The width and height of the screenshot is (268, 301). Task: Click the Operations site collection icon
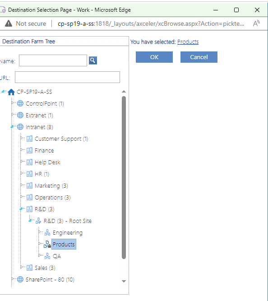pos(29,197)
